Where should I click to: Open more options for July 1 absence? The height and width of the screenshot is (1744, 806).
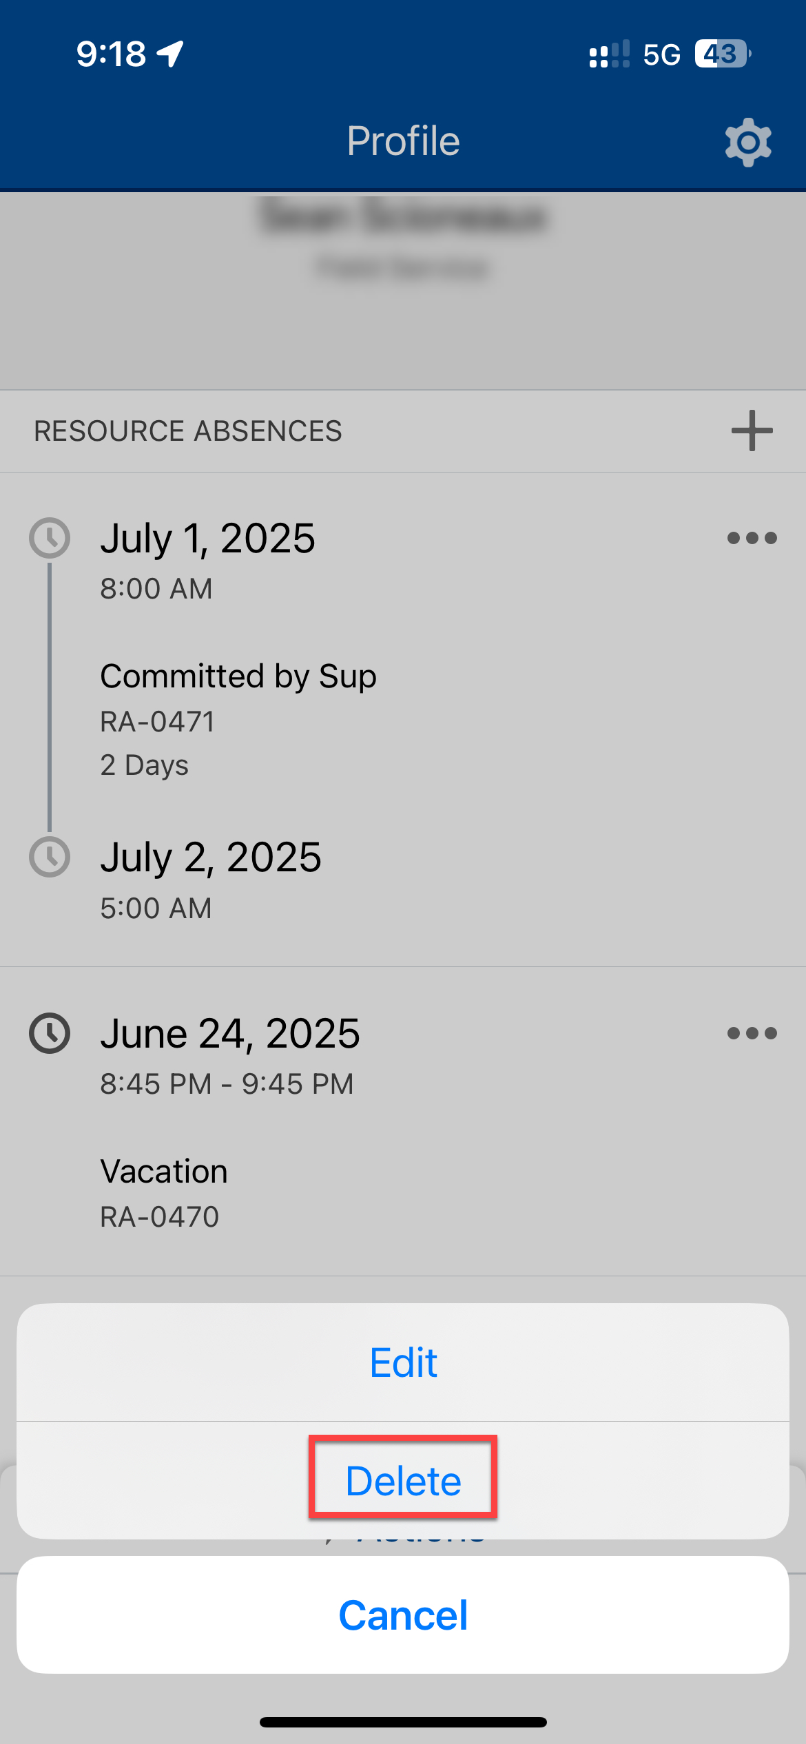[752, 538]
